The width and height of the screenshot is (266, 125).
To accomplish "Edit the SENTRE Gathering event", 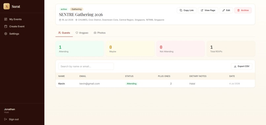I will click(226, 10).
